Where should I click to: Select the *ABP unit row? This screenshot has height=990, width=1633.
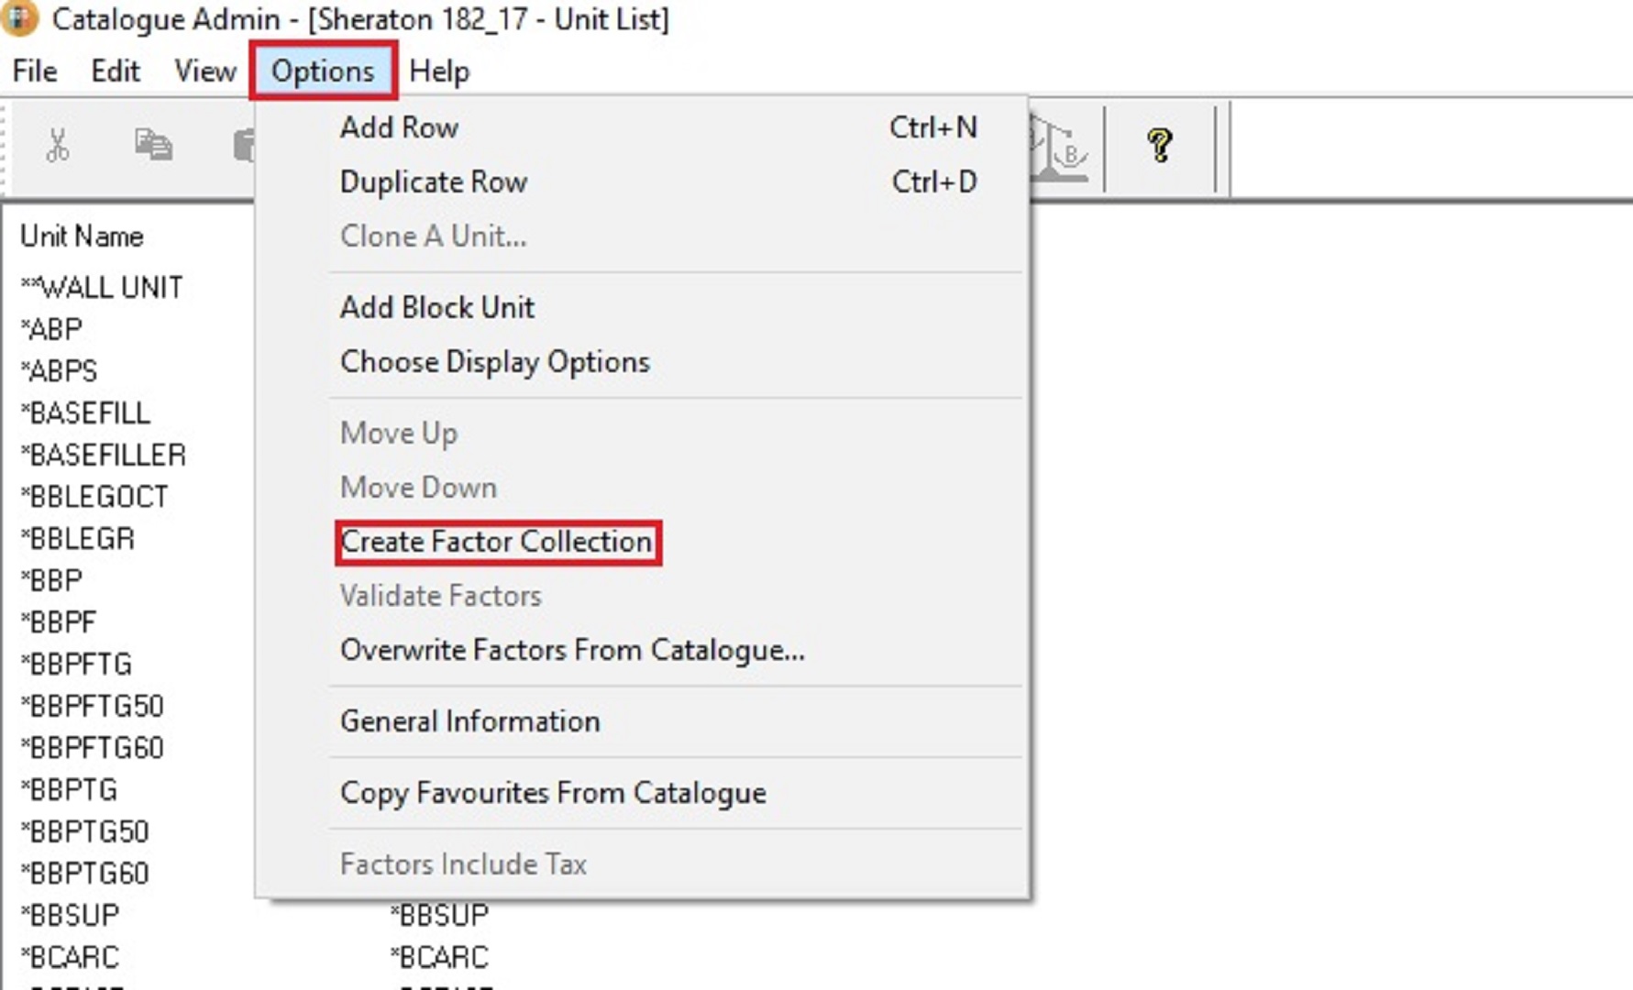(x=51, y=329)
